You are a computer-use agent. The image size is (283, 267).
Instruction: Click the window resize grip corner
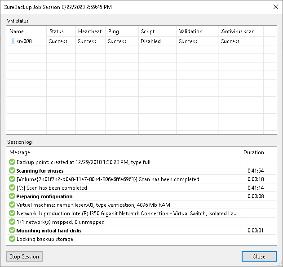click(280, 264)
